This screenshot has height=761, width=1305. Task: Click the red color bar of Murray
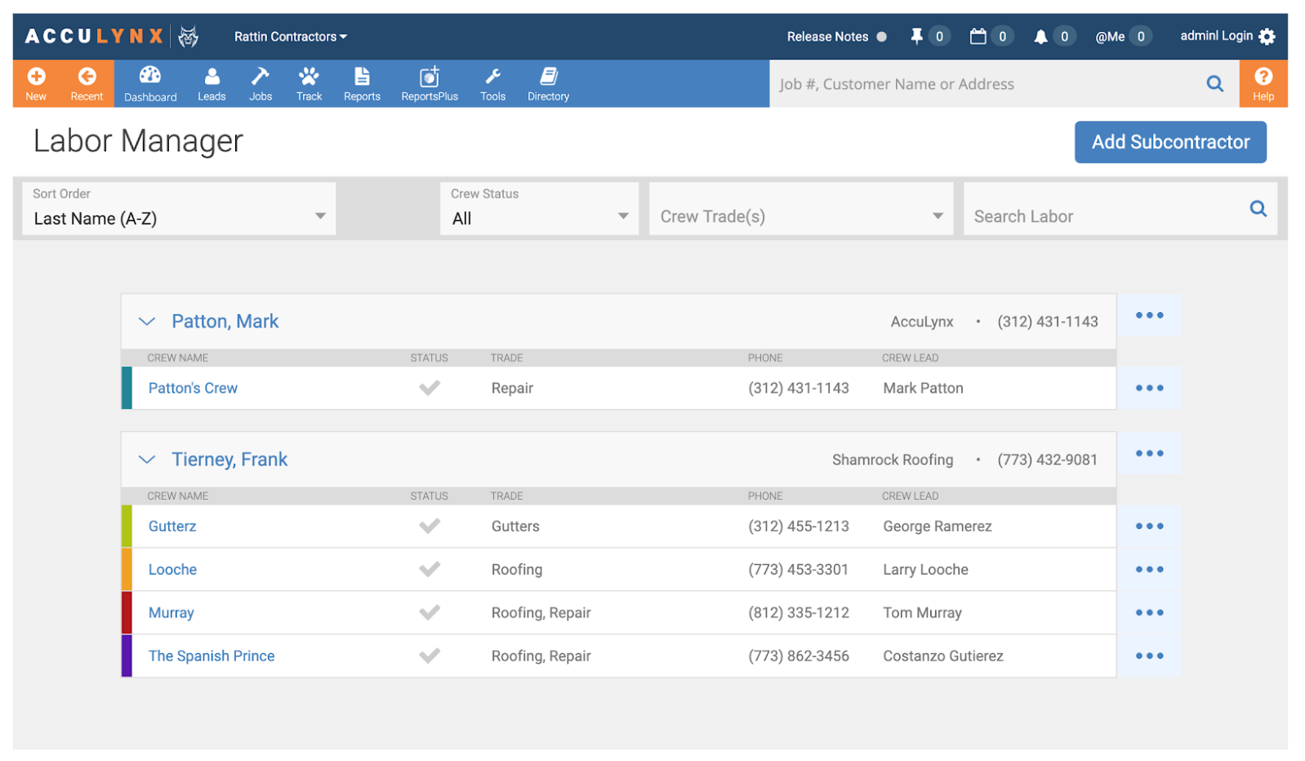tap(127, 612)
